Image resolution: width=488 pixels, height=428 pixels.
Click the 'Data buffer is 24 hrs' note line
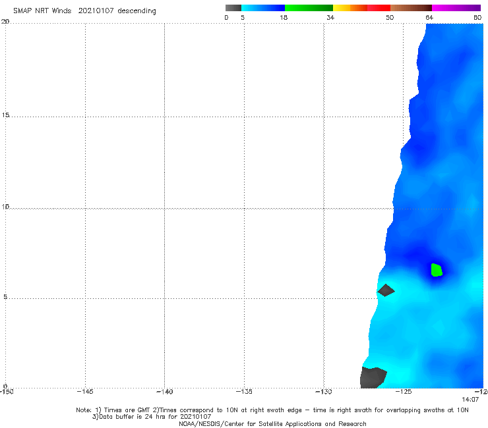(152, 417)
